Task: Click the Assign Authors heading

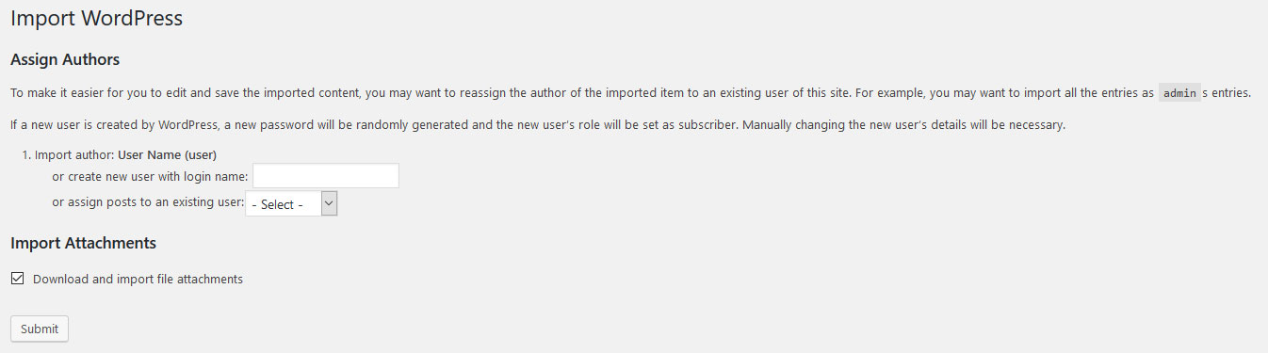Action: pyautogui.click(x=65, y=60)
